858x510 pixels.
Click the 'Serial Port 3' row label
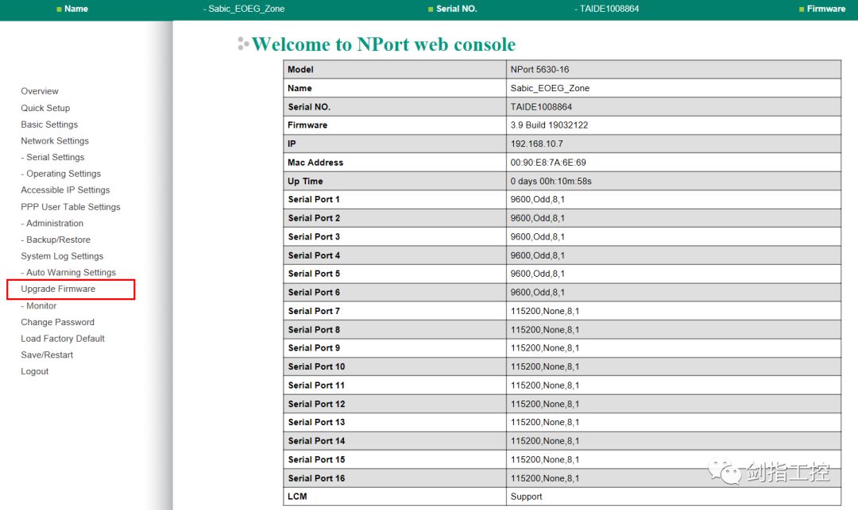click(x=314, y=236)
